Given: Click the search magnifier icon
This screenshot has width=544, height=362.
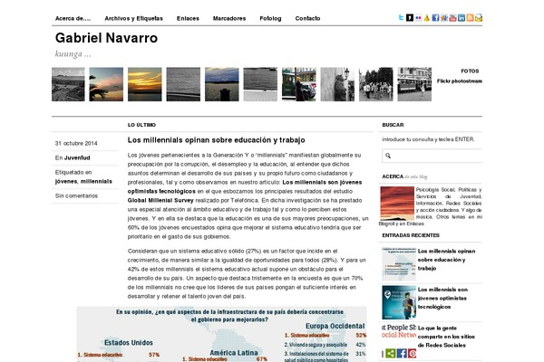Looking at the screenshot, I should (388, 156).
